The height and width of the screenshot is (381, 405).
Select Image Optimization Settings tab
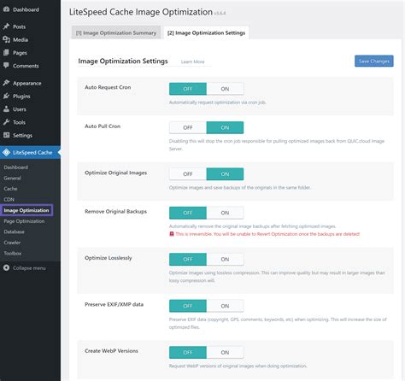(206, 32)
